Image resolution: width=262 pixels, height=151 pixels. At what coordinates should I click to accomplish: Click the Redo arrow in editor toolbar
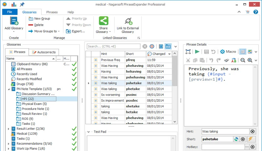click(x=218, y=60)
